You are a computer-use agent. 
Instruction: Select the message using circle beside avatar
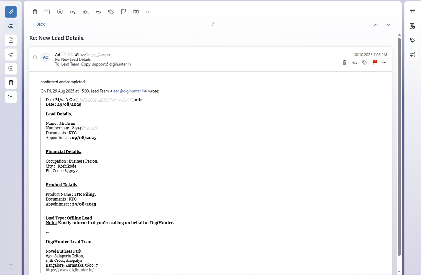coord(35,57)
